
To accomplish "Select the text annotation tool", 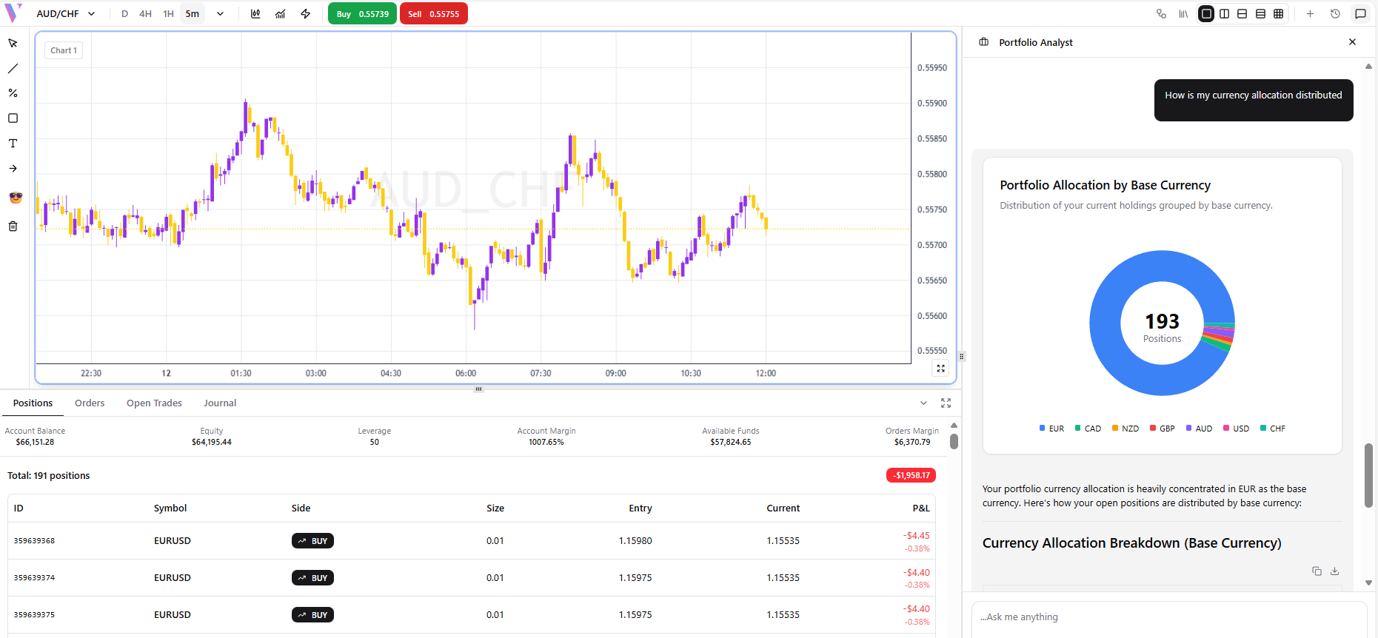I will 13,144.
